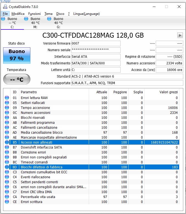Viewport: 186px width, 214px height.
Task: Select the raw value 16819151047622
Action: [164, 142]
